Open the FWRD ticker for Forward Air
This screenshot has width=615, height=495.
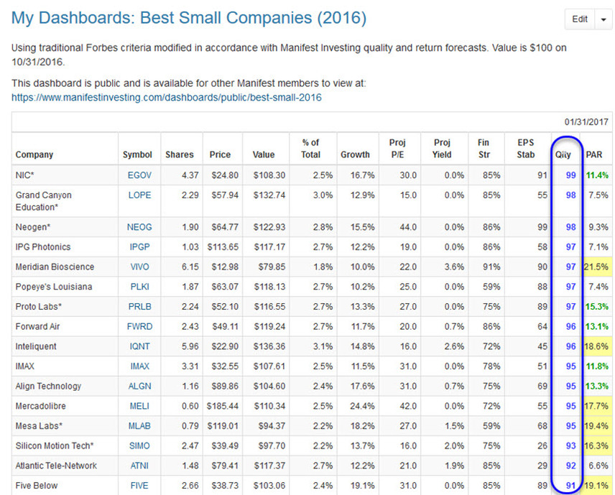[x=139, y=326]
